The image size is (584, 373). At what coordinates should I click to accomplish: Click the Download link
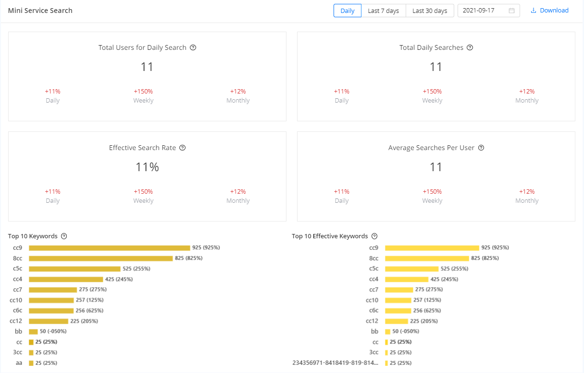(554, 11)
